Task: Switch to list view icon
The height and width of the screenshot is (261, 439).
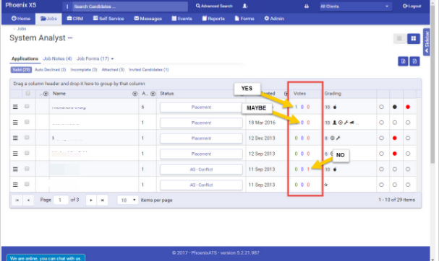Action: click(x=399, y=38)
